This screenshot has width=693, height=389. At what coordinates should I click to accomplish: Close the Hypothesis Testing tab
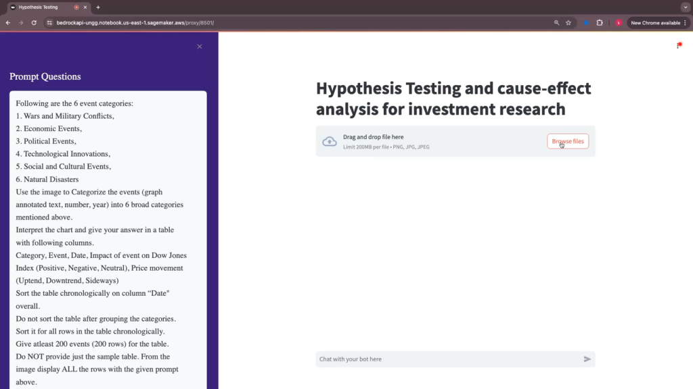85,7
